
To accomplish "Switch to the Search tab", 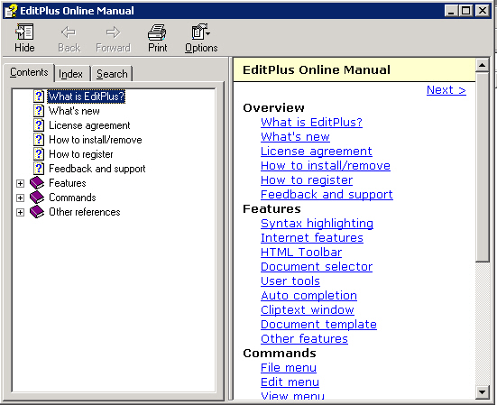I will coord(112,74).
